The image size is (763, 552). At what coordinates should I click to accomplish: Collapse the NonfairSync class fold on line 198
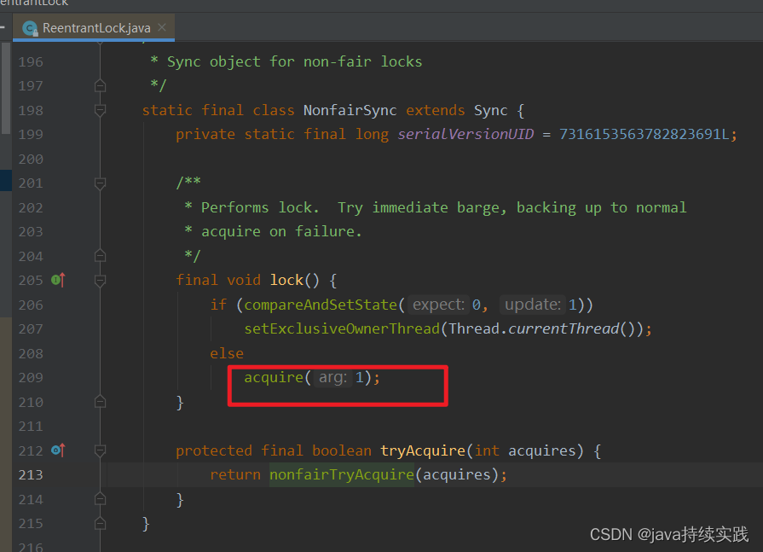click(x=100, y=111)
